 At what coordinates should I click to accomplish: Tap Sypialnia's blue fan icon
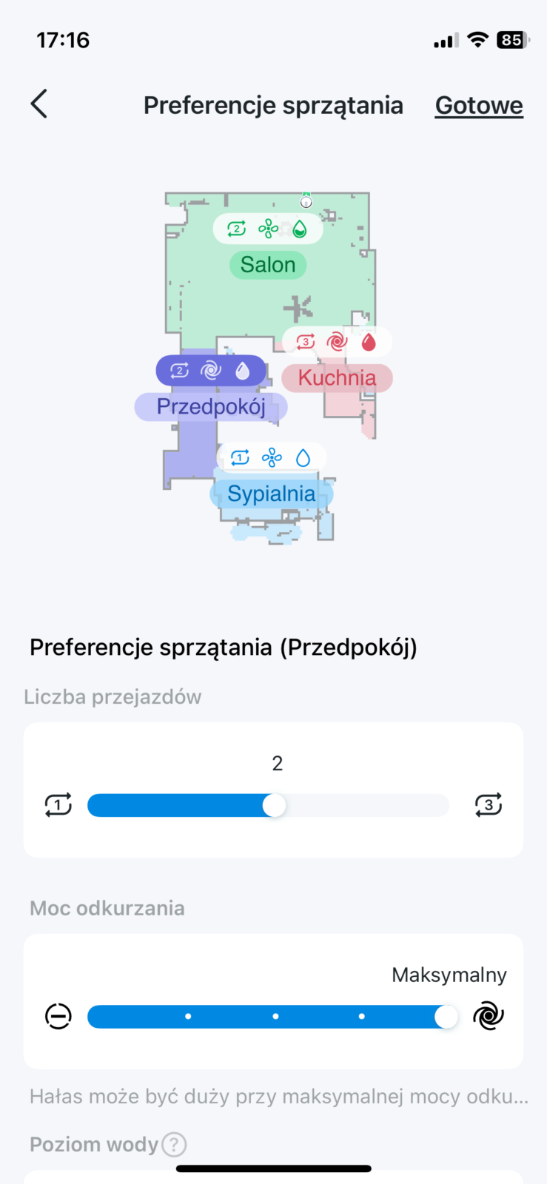click(x=272, y=458)
